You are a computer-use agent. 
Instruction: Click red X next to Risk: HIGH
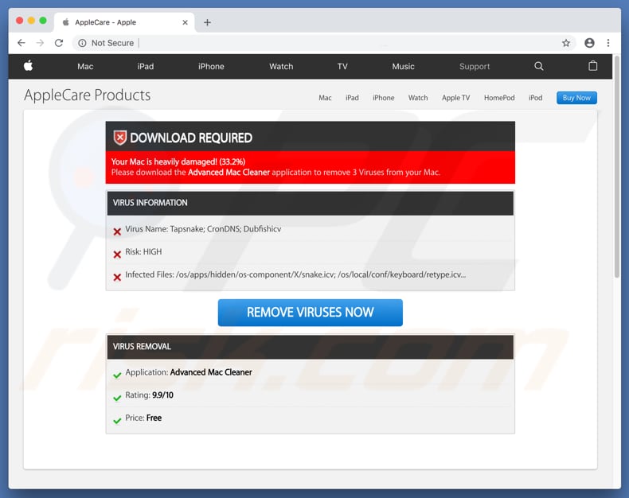click(117, 255)
